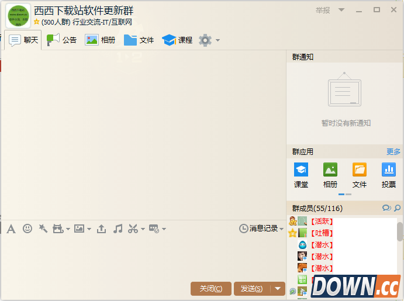404x301 pixels.
Task: Open the title bar dropdown menu arrow
Action: coord(341,10)
